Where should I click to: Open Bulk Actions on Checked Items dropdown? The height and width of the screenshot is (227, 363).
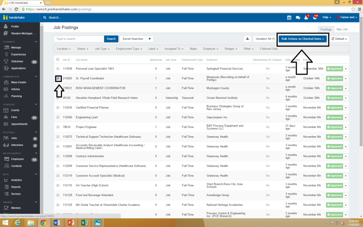[x=303, y=39]
